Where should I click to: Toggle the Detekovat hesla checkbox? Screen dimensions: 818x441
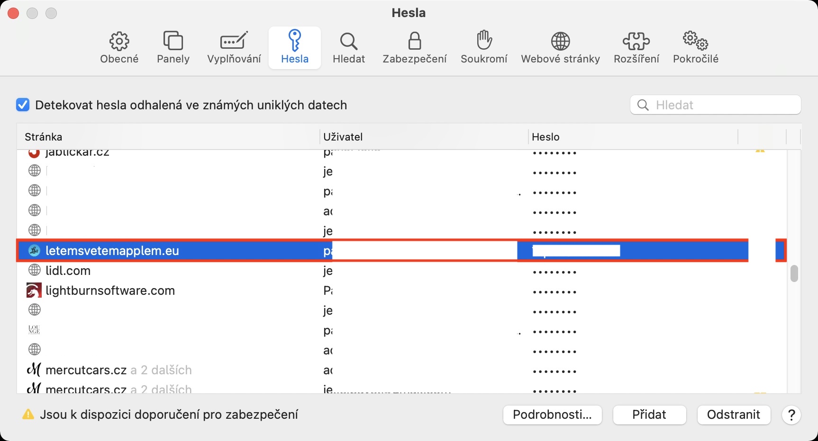click(x=23, y=105)
